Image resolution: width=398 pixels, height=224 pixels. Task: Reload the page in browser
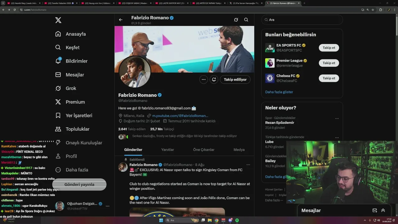[x=14, y=10]
